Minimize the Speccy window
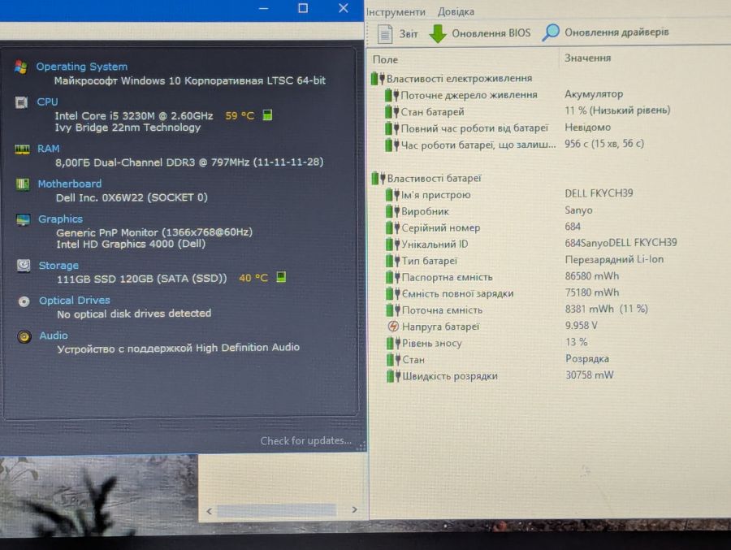Viewport: 731px width, 550px height. 263,8
